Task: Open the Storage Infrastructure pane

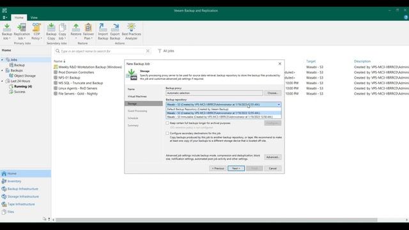Action: (26, 196)
